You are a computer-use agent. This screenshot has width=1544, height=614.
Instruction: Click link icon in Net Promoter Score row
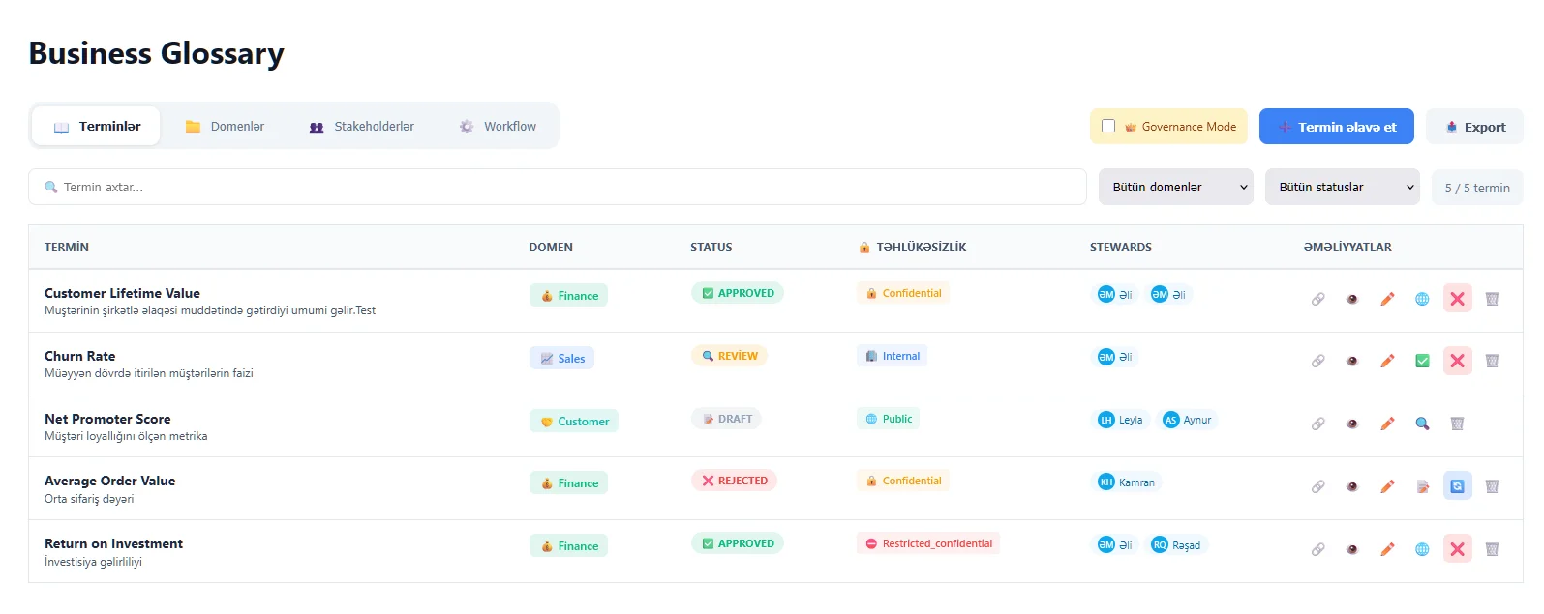point(1317,424)
